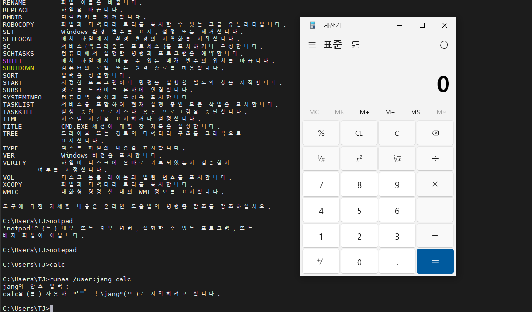
Task: Click digit 3 on calculator keypad
Action: coord(397,236)
